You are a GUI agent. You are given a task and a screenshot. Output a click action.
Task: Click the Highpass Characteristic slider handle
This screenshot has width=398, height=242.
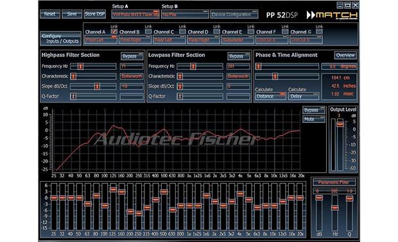point(73,76)
